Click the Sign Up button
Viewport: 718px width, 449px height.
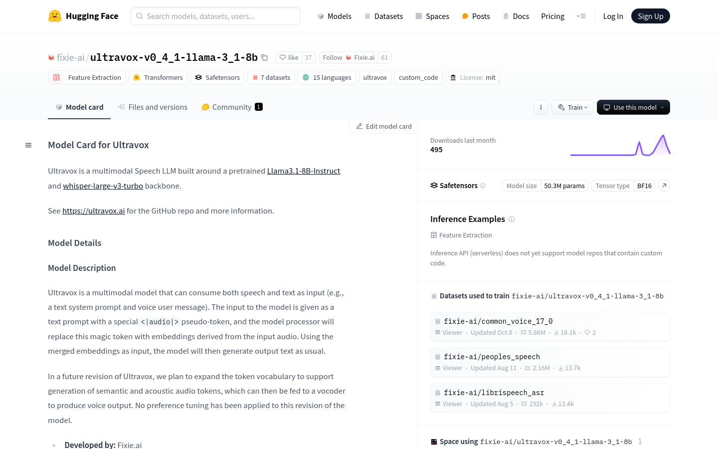pos(650,16)
